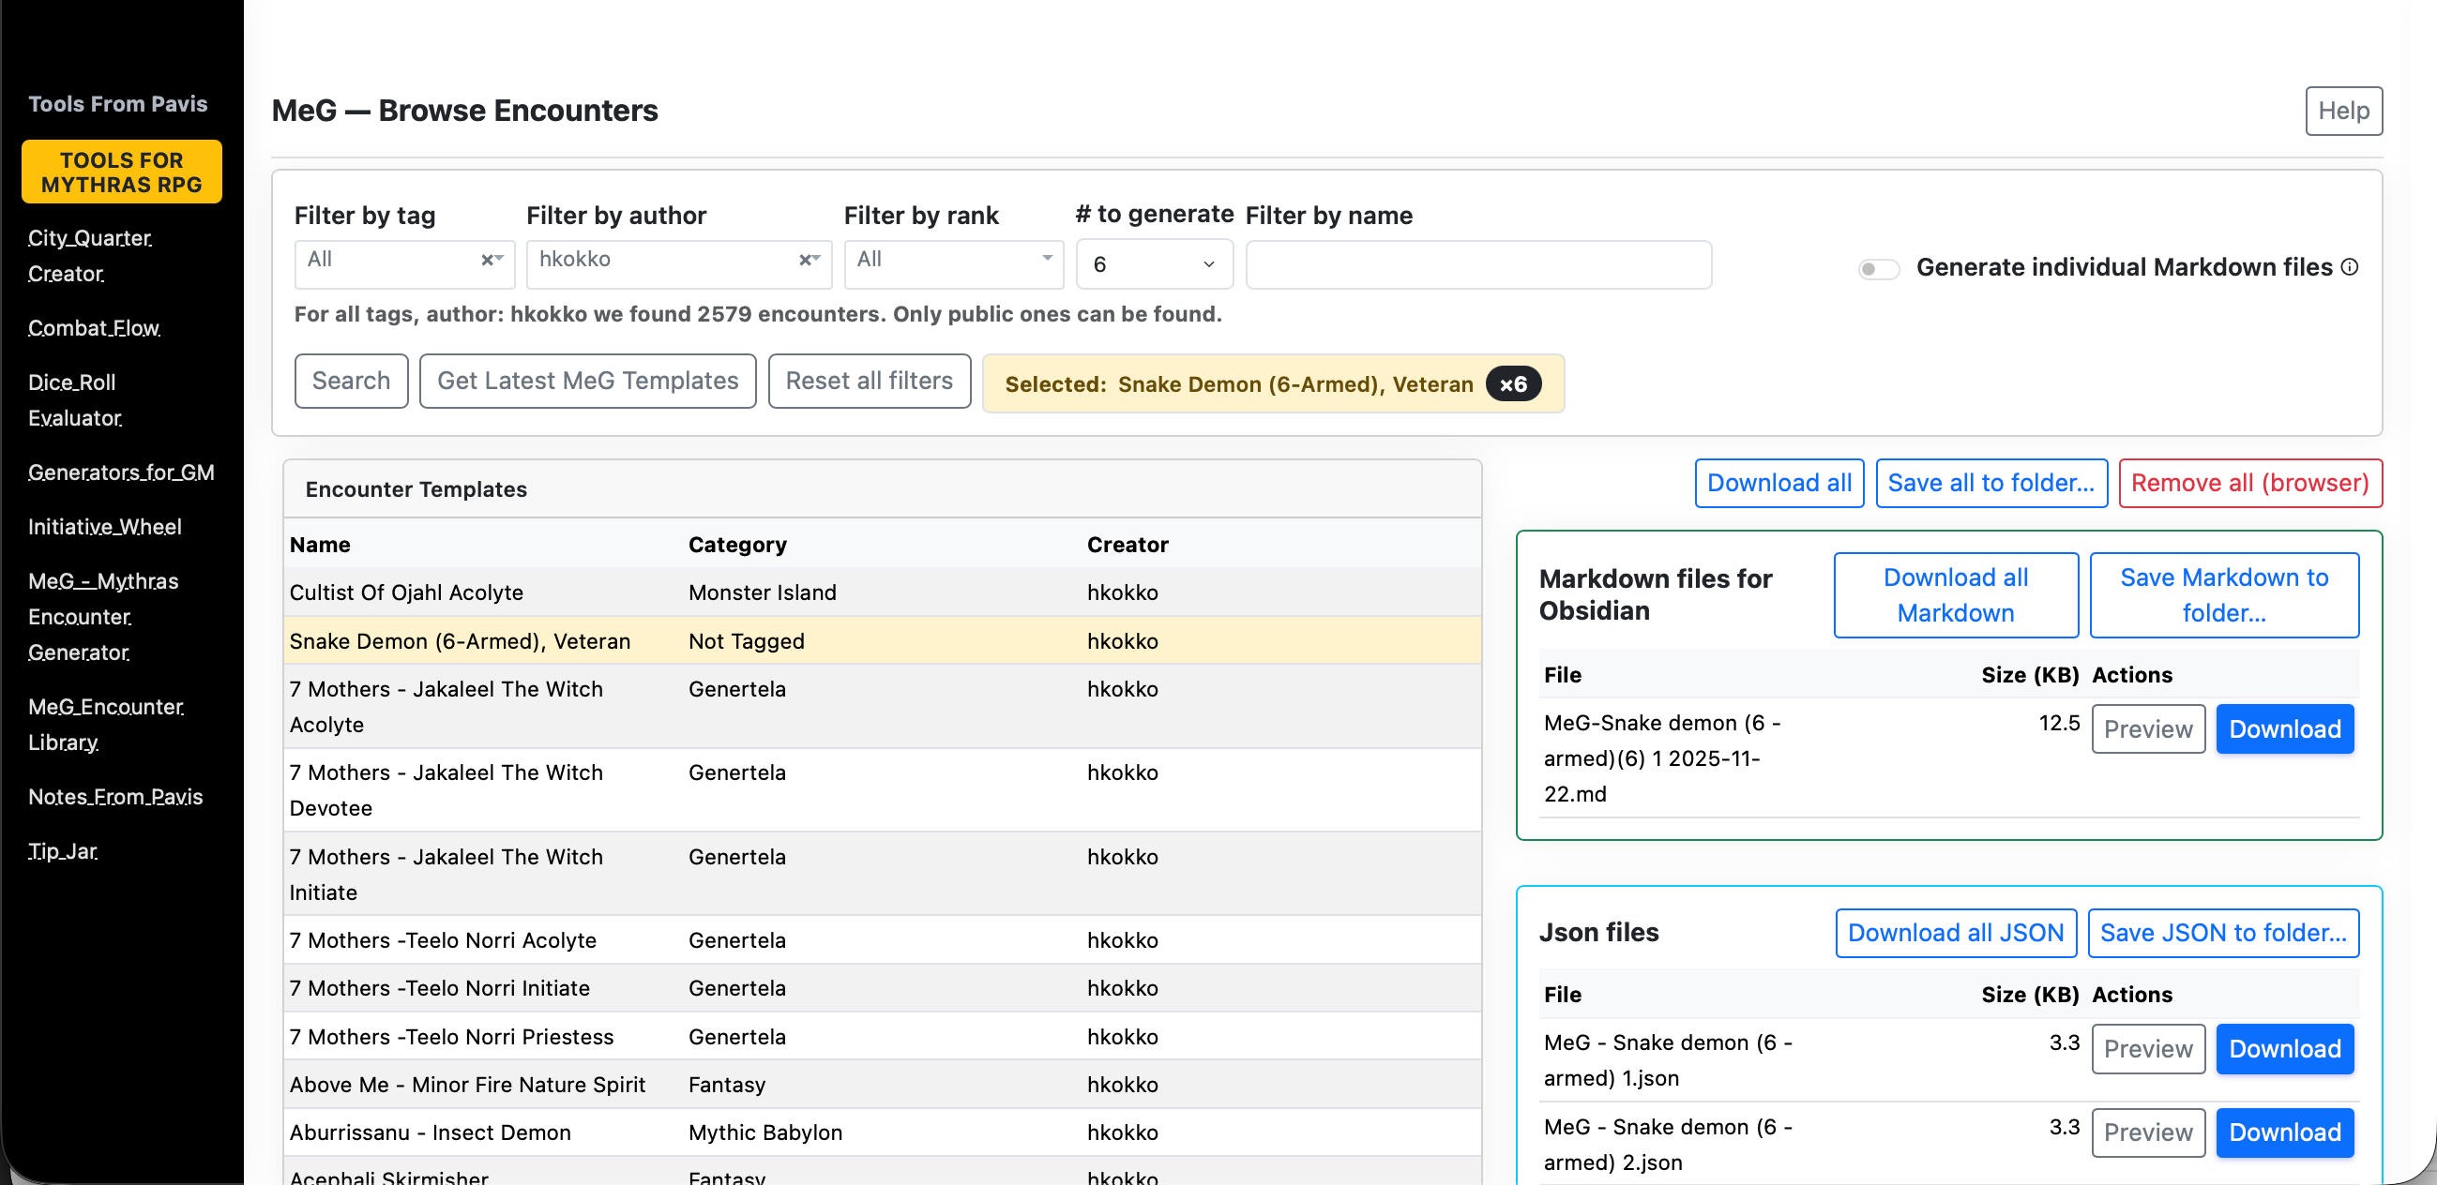
Task: Open the Filter by author dropdown arrow
Action: (x=816, y=258)
